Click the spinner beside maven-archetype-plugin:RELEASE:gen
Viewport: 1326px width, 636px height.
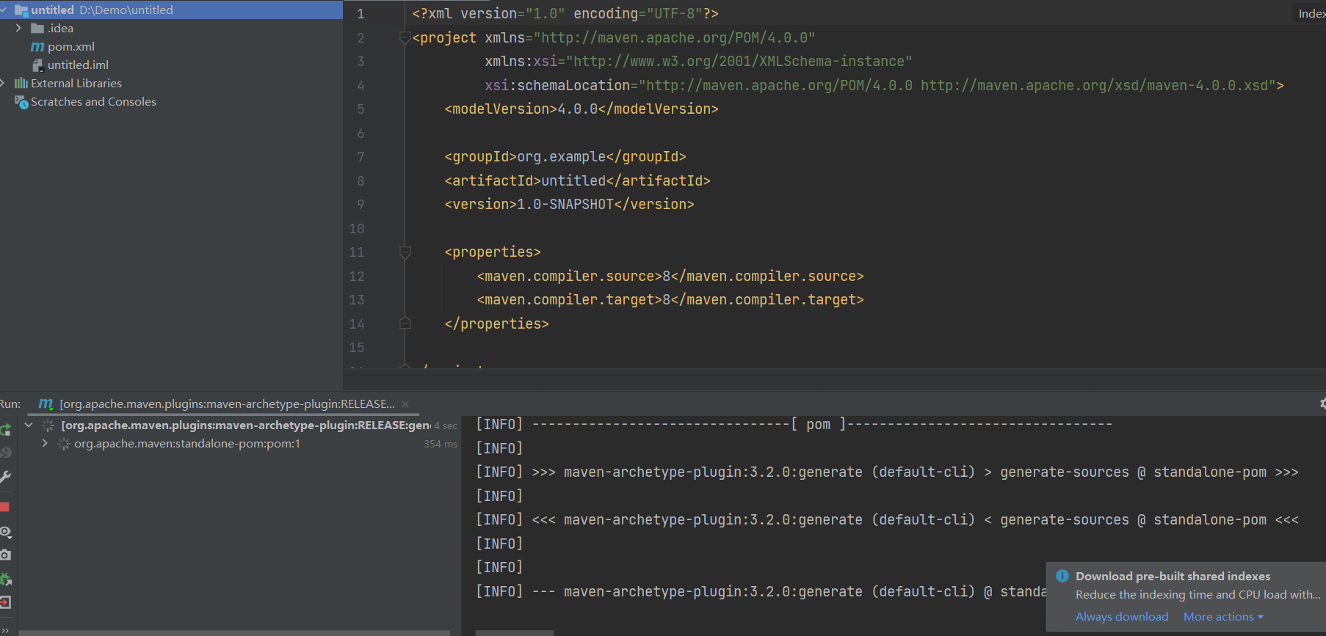pos(48,425)
